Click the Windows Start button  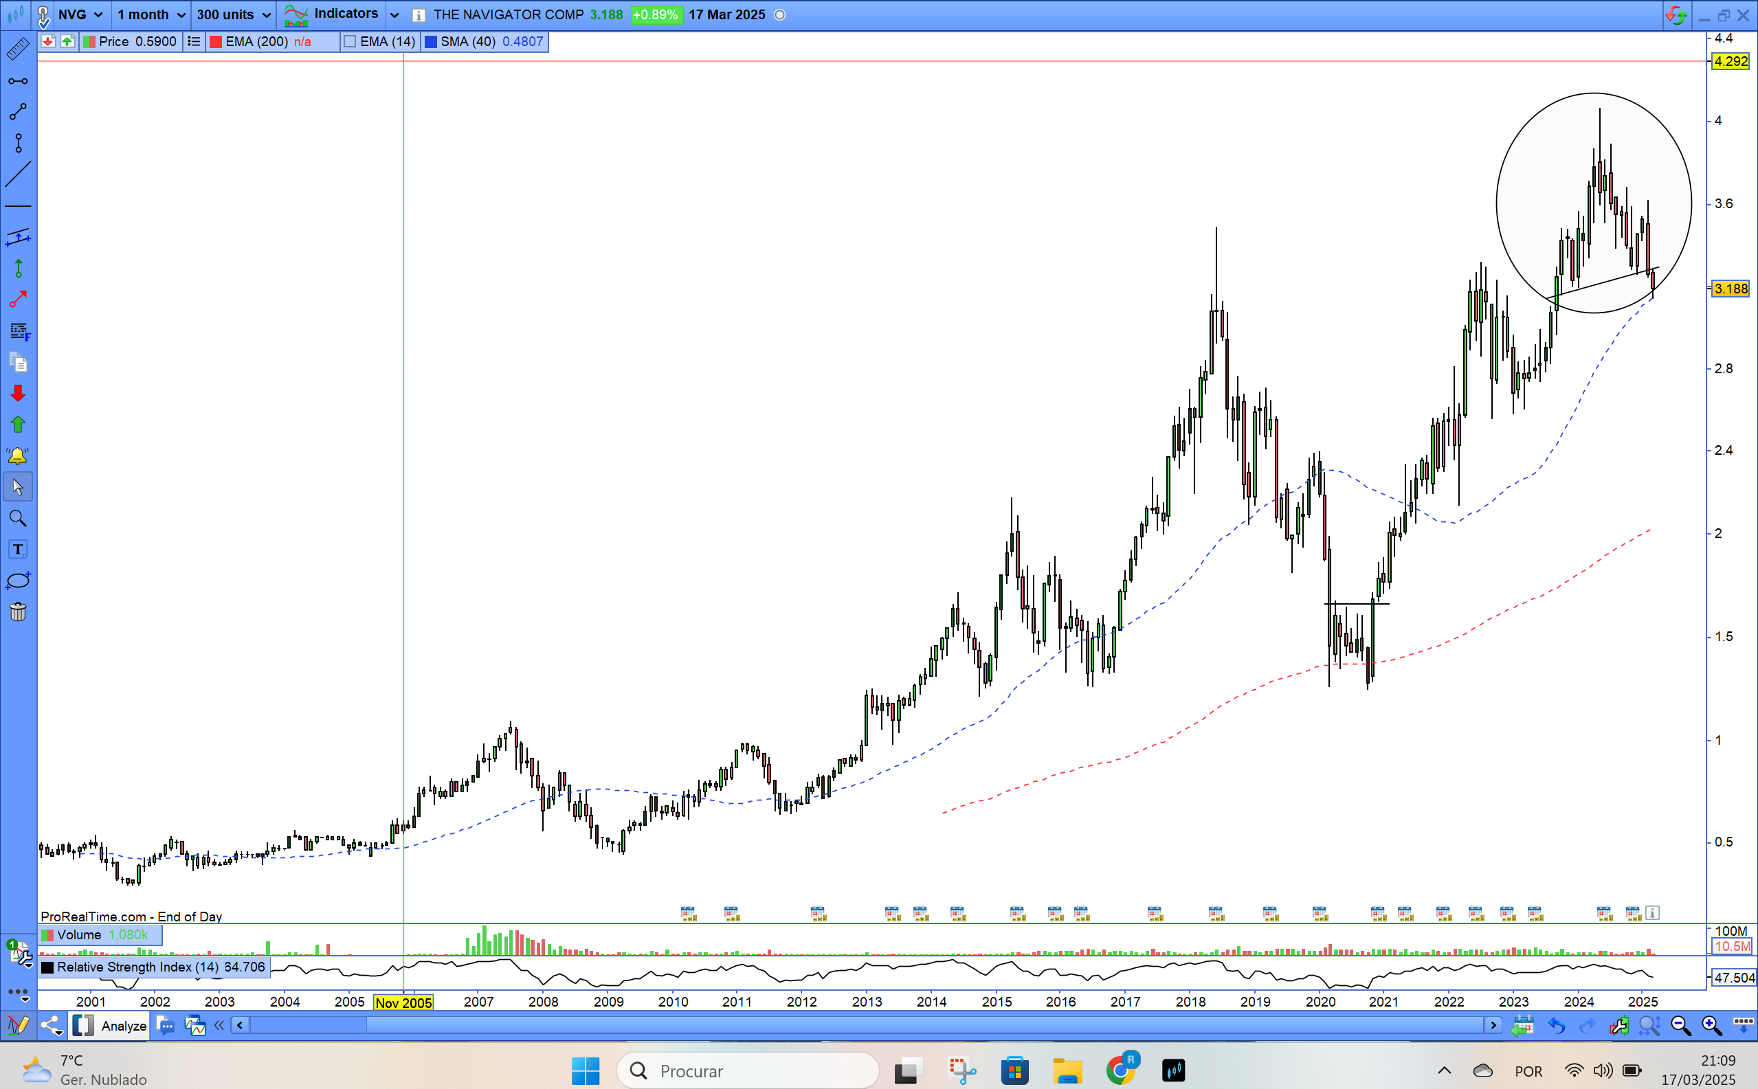pyautogui.click(x=585, y=1071)
